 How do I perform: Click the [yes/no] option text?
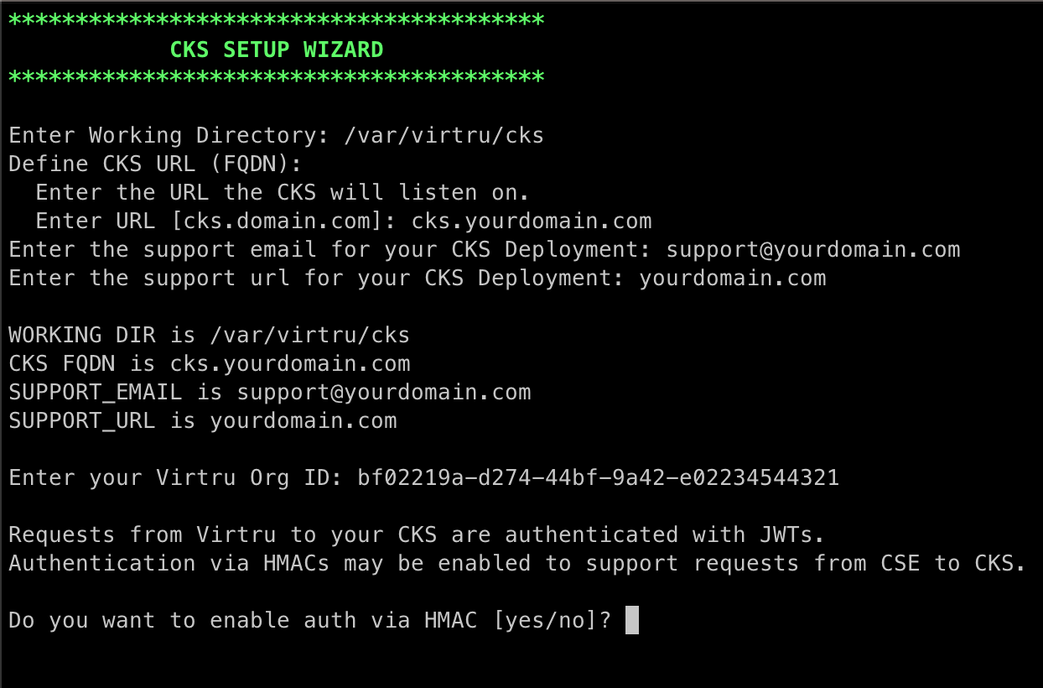coord(545,621)
